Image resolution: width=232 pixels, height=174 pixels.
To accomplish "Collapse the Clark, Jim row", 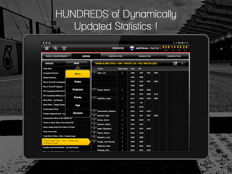I will click(x=94, y=73).
